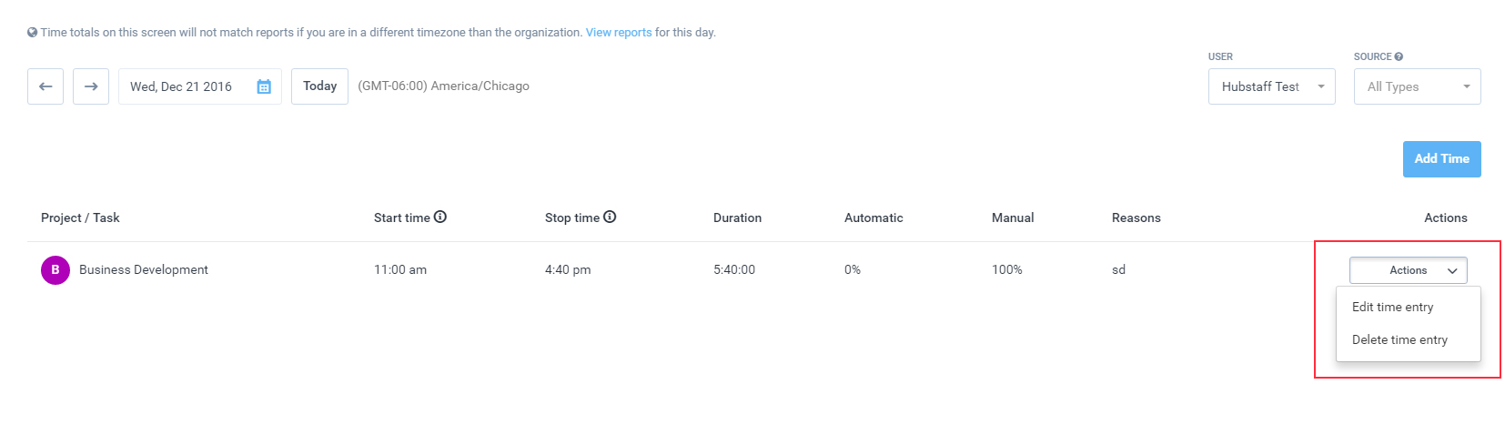Click the purple B project avatar
Viewport: 1505px width, 445px height.
(x=56, y=269)
